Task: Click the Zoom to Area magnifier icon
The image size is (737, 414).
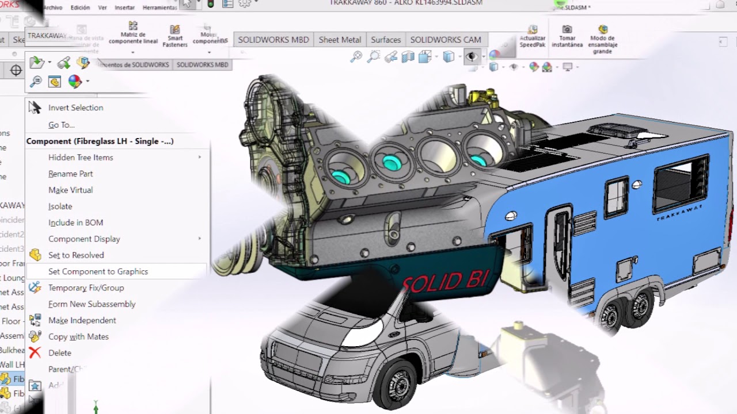Action: click(x=374, y=56)
